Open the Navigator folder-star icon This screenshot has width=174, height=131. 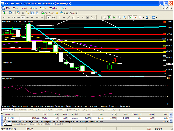[x=28, y=13]
